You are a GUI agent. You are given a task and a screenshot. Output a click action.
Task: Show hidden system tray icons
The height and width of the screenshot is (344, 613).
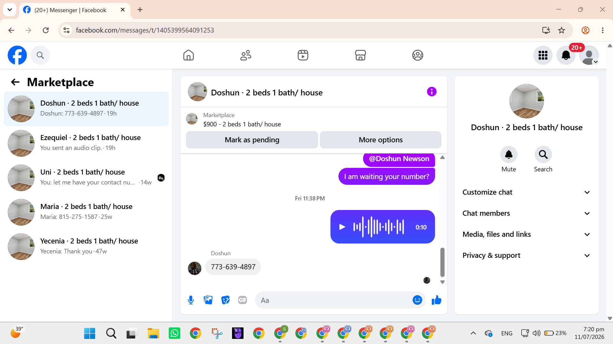[x=473, y=333]
